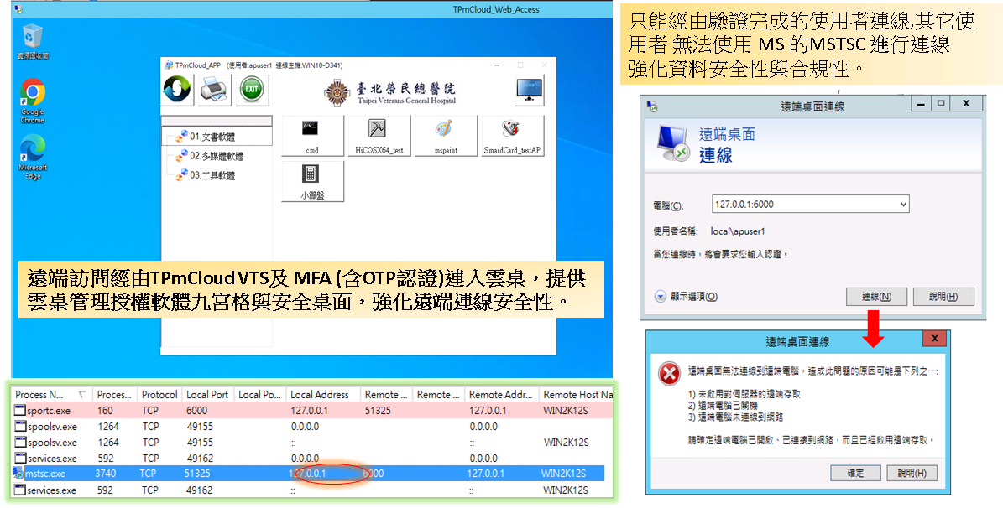Viewport: 1003px width, 508px height.
Task: Sort by Remote Address column header
Action: pos(502,395)
